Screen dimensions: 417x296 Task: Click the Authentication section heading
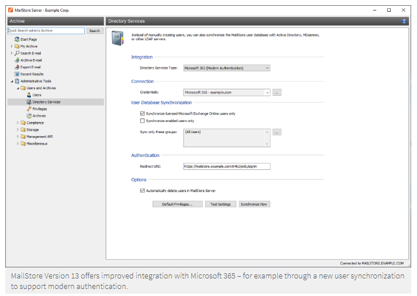tap(145, 155)
